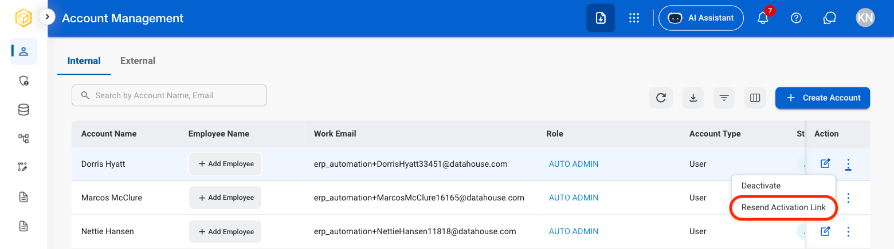Click Nettie Hansen's work email
The image size is (894, 249).
[x=415, y=231]
